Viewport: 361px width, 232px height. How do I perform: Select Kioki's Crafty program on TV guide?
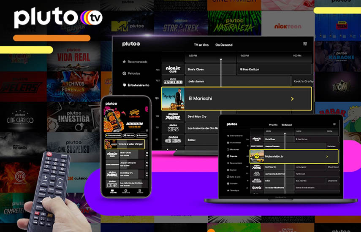(x=302, y=81)
